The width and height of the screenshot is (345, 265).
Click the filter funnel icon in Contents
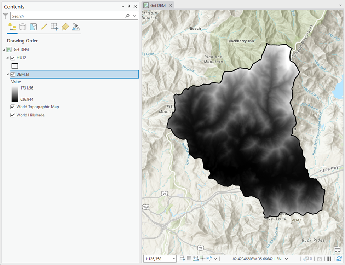(x=5, y=16)
